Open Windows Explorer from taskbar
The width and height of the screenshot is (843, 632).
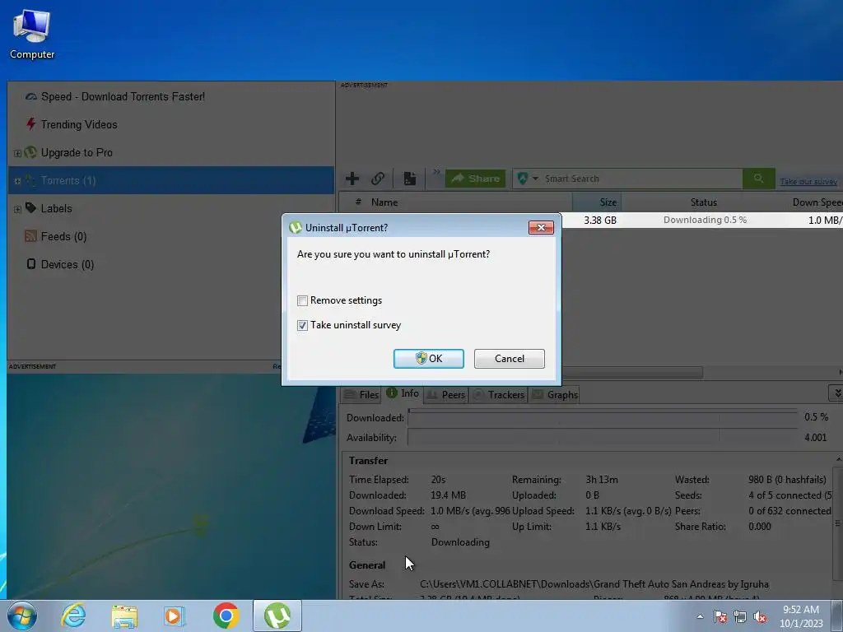124,616
